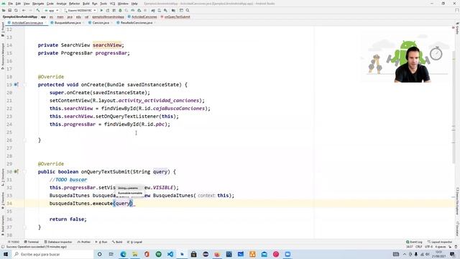This screenshot has height=259, width=460.
Task: Click the Search Everywhere magnifier icon
Action: pyautogui.click(x=188, y=10)
